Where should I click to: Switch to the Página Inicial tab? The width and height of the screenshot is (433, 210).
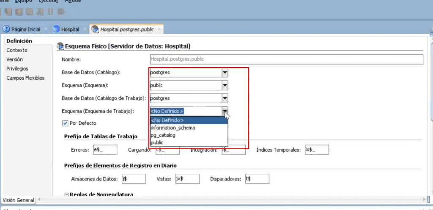click(26, 30)
